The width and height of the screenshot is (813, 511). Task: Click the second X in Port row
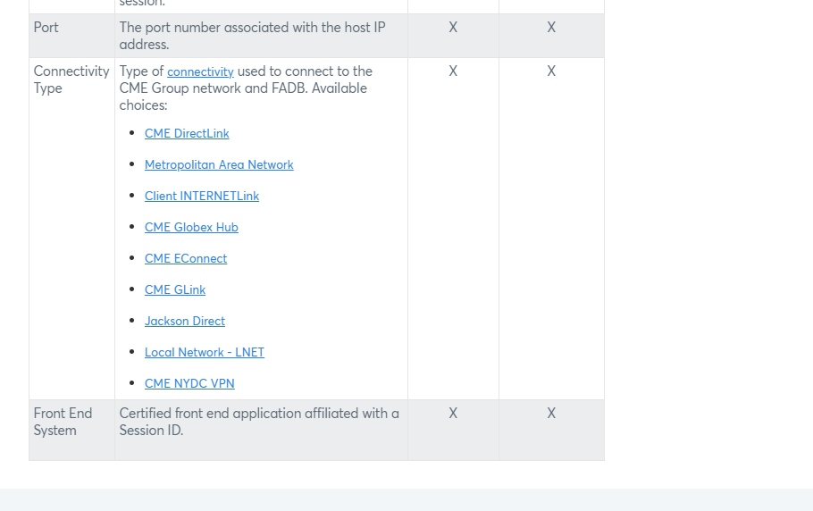551,28
